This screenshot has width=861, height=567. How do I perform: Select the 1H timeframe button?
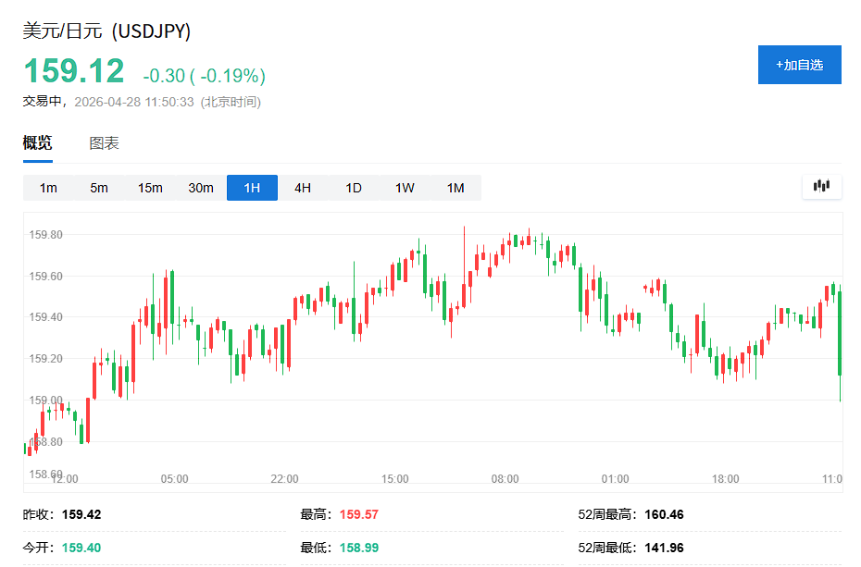point(252,188)
